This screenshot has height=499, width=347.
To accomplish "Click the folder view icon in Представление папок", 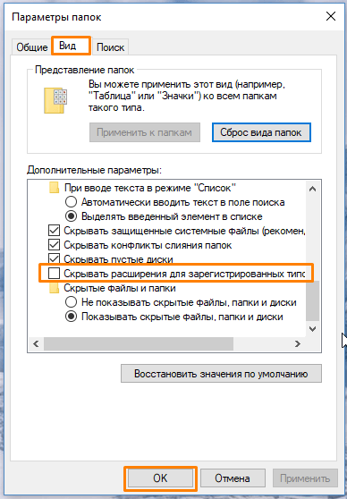I will (55, 100).
